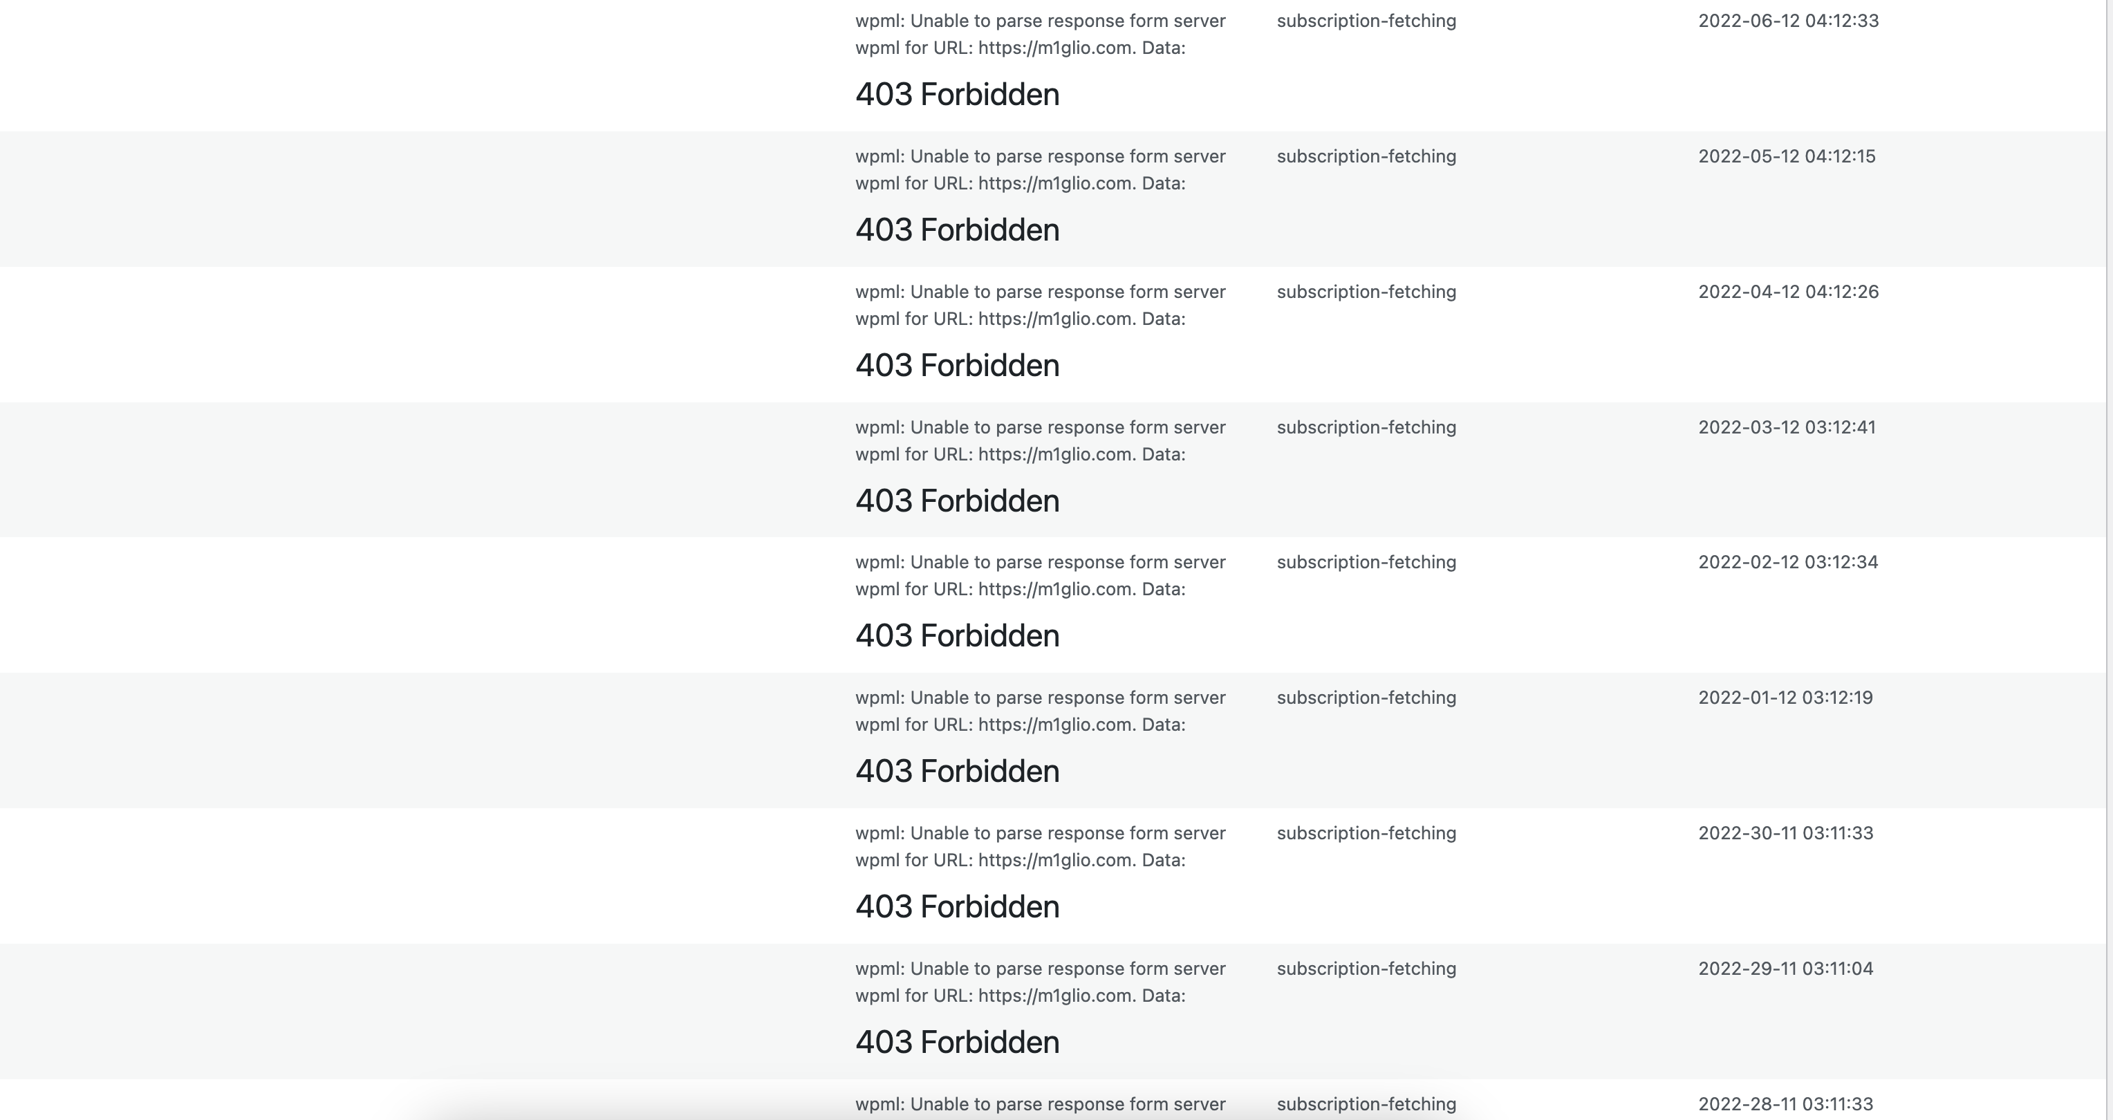The image size is (2113, 1120).
Task: Click the timestamp 2022-02-12 03:12:34
Action: pyautogui.click(x=1788, y=561)
